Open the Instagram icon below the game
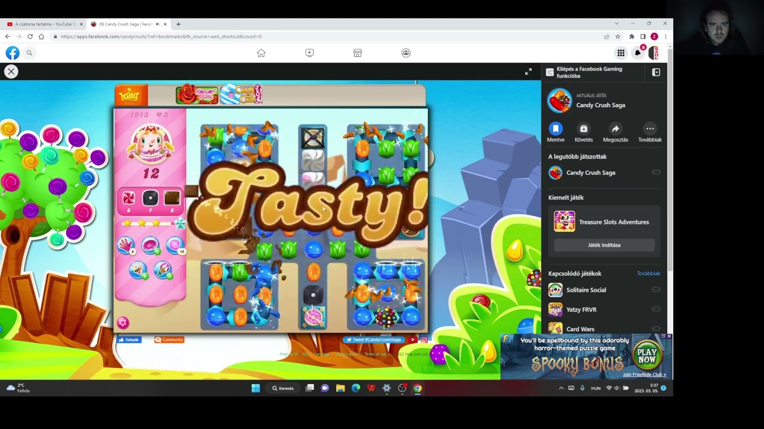Image resolution: width=764 pixels, height=429 pixels. [x=424, y=340]
